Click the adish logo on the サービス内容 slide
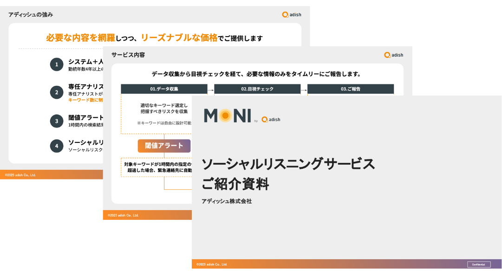Viewport: 502px width, 275px height. click(x=393, y=55)
